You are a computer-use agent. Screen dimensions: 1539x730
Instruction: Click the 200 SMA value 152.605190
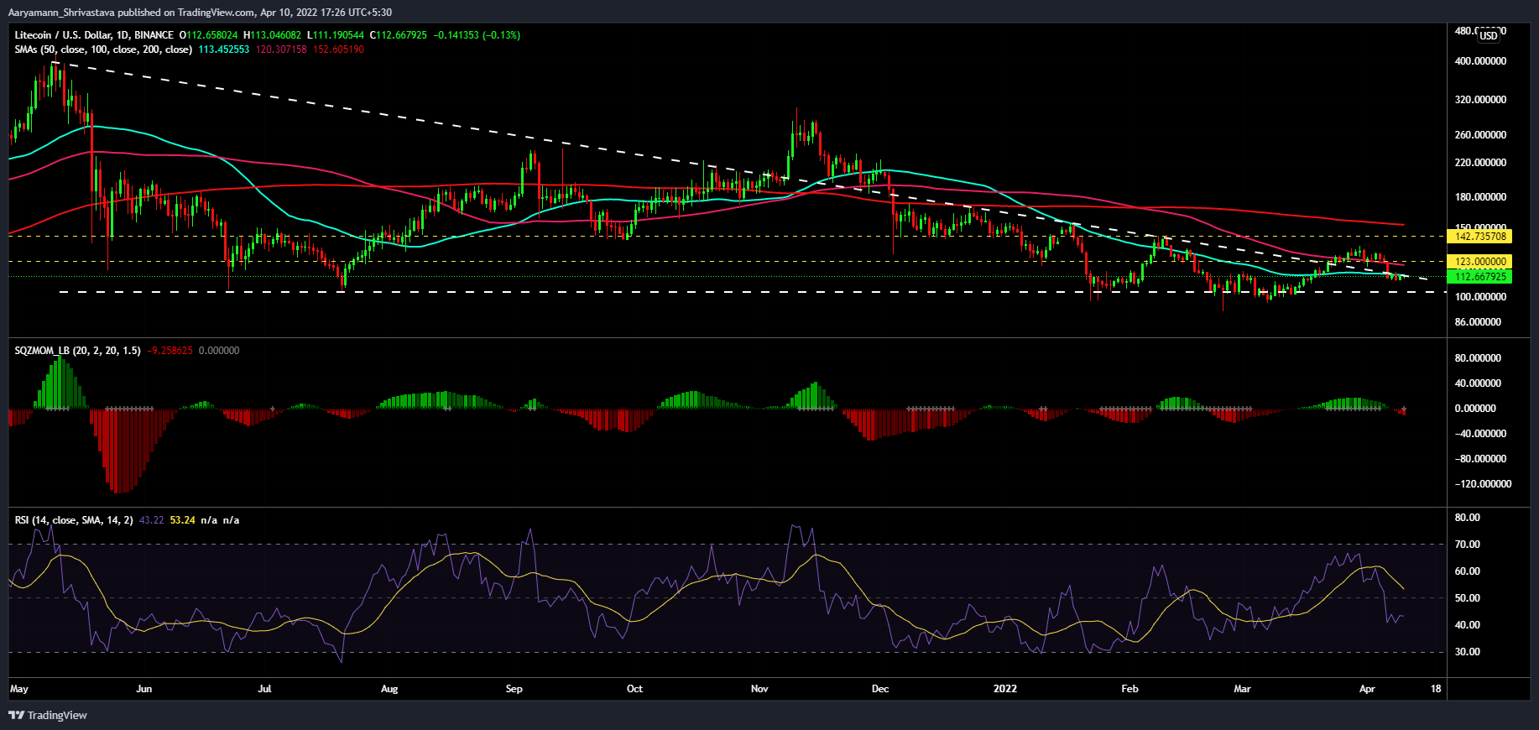pos(339,50)
